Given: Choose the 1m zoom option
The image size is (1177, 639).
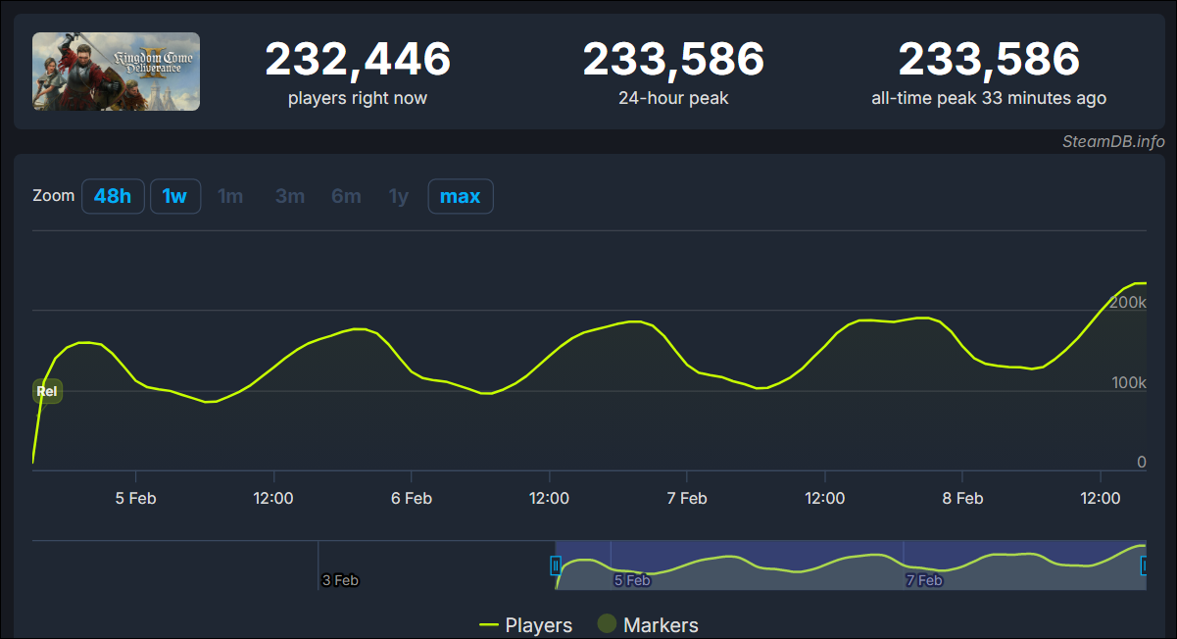Looking at the screenshot, I should (230, 196).
